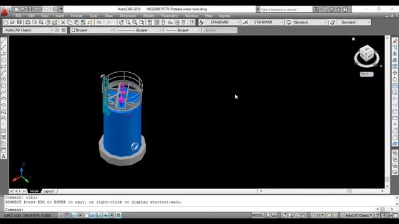Switch to the Model tab

click(x=34, y=191)
